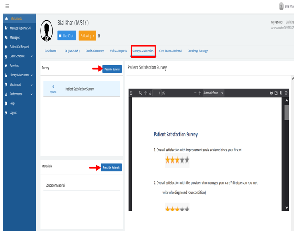
Task: Open the Care Team & Referral tab
Action: click(171, 51)
